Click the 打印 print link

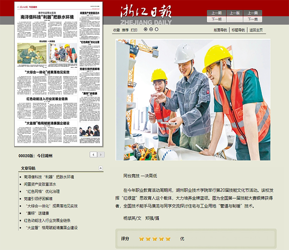click(134, 30)
